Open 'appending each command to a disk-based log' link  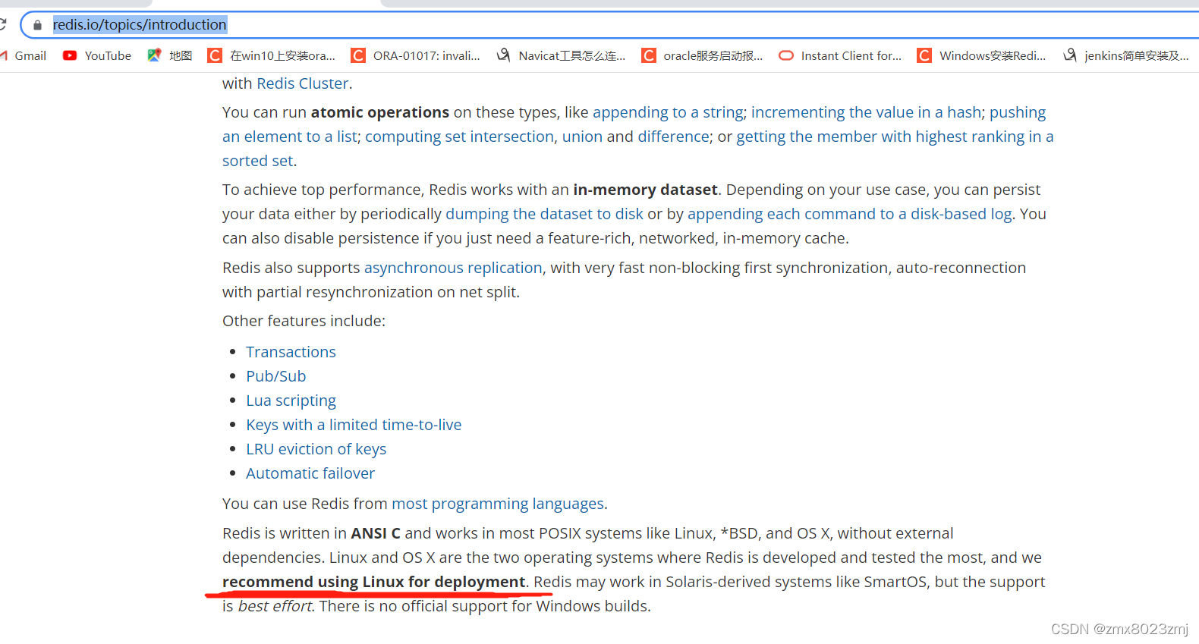[x=850, y=214]
